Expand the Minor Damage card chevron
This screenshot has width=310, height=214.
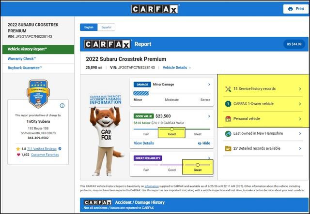[209, 85]
